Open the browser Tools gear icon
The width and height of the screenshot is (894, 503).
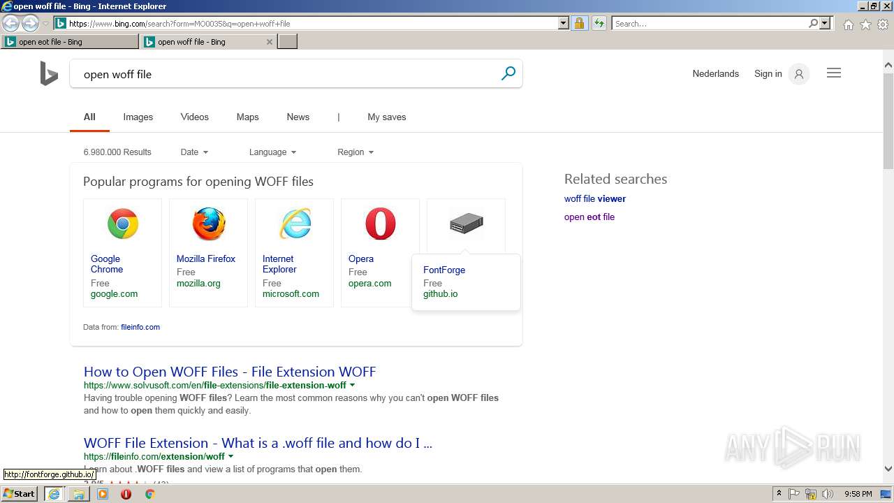click(x=883, y=24)
